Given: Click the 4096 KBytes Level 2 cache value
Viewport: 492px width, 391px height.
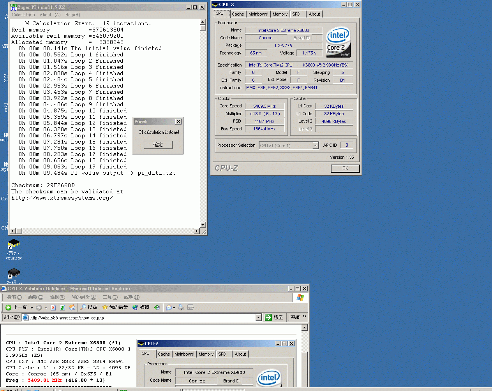Looking at the screenshot, I should point(334,121).
